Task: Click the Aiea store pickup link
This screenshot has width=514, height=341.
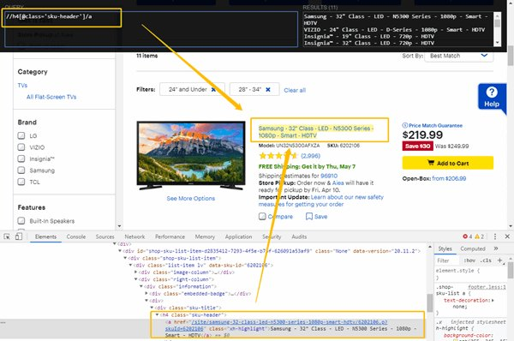Action: point(338,183)
